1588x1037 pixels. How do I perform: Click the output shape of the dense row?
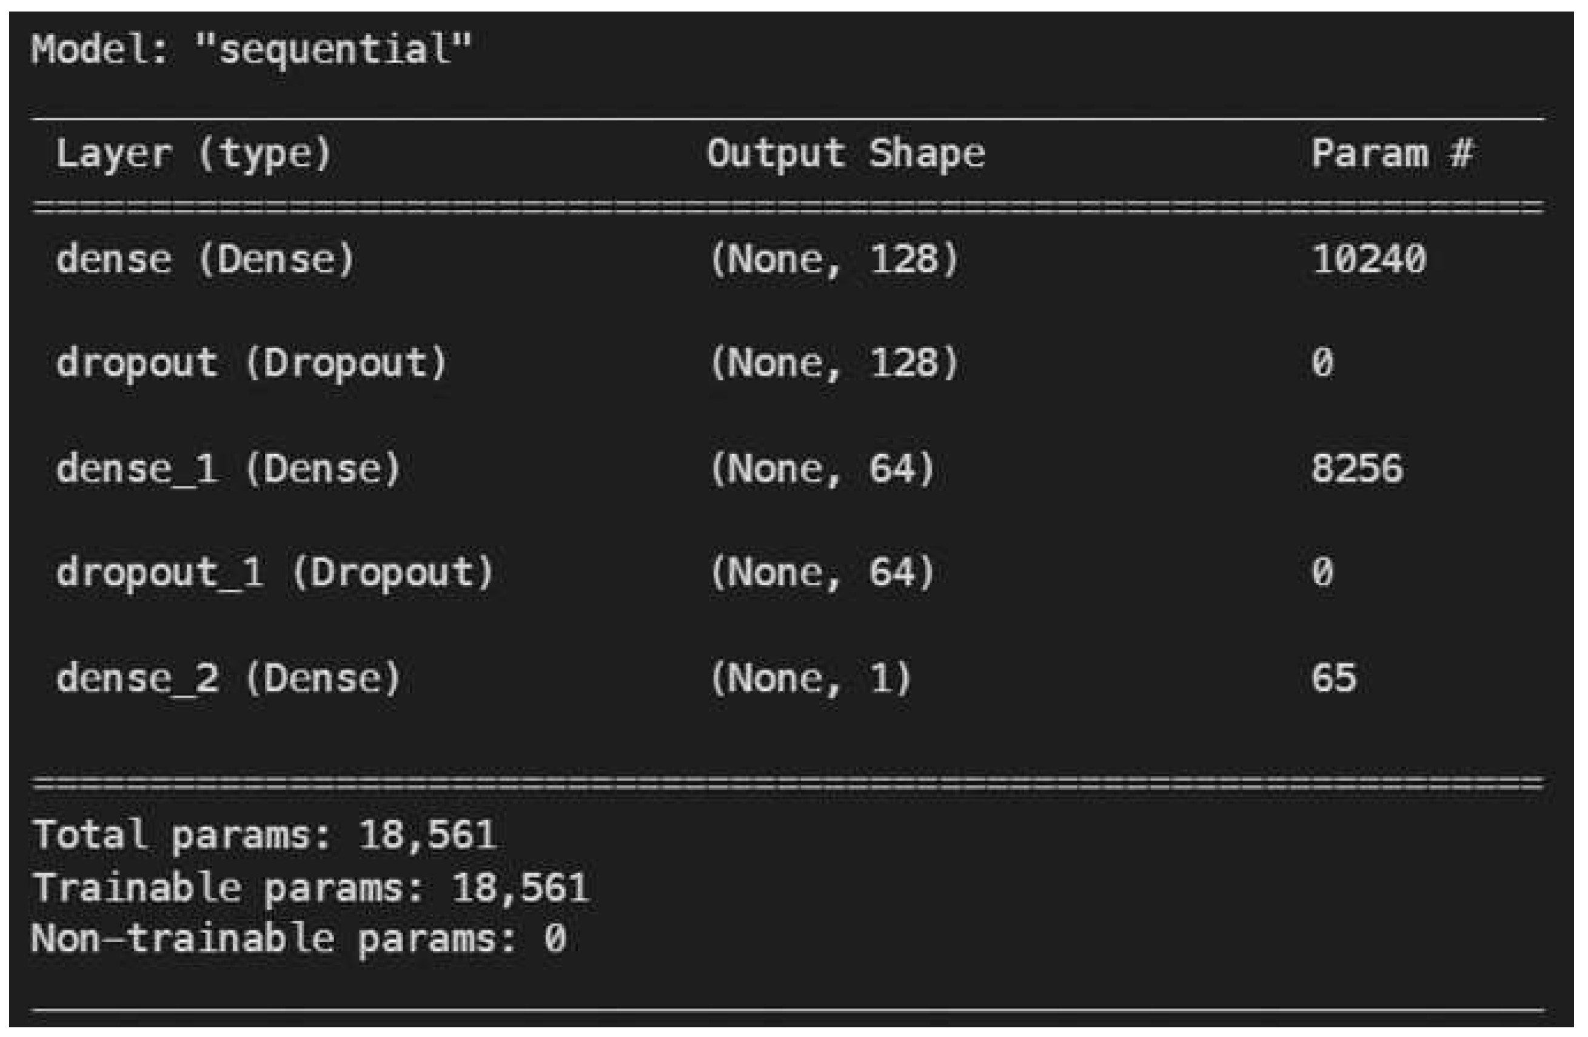833,260
